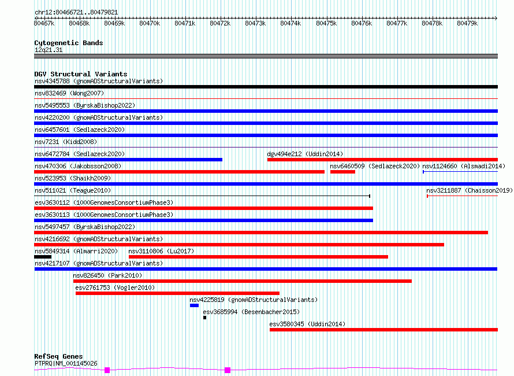Open nsv826450 (Park2010) label
The height and width of the screenshot is (376, 514).
[107, 275]
